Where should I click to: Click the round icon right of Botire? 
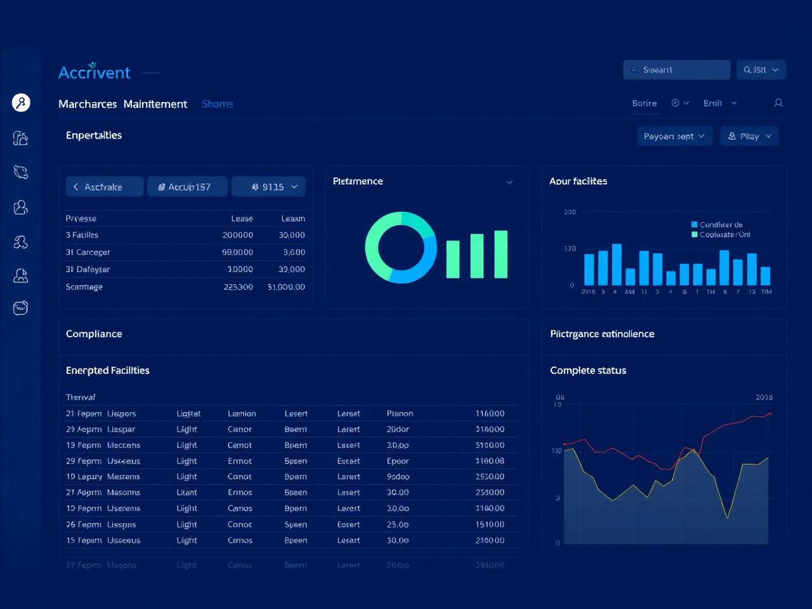point(675,103)
